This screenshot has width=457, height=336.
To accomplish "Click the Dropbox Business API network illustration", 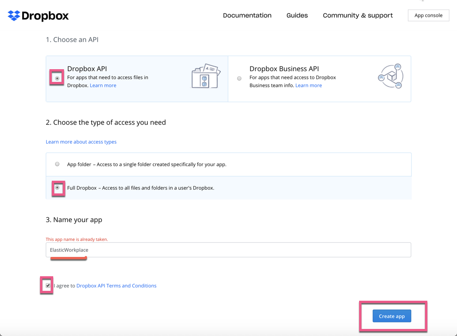I will [x=391, y=76].
